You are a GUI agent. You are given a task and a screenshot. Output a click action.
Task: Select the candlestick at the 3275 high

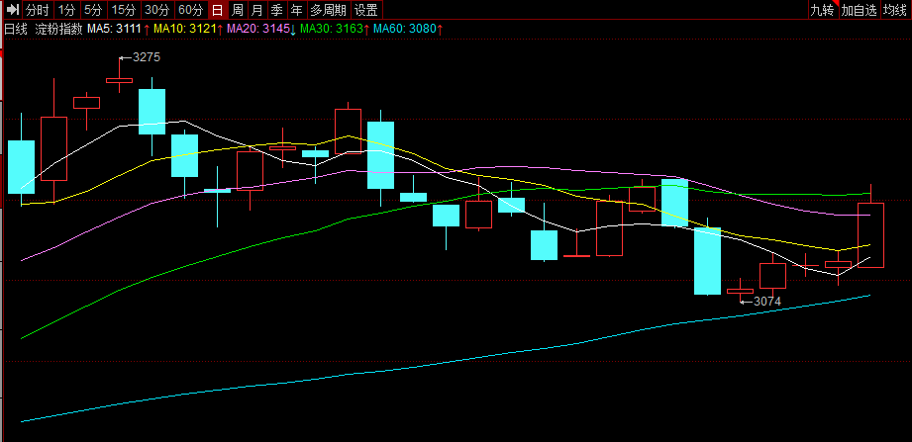pyautogui.click(x=119, y=80)
